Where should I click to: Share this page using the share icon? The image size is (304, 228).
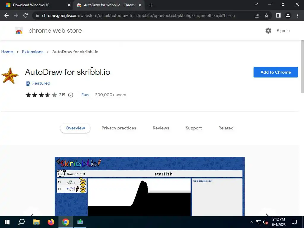tap(257, 15)
